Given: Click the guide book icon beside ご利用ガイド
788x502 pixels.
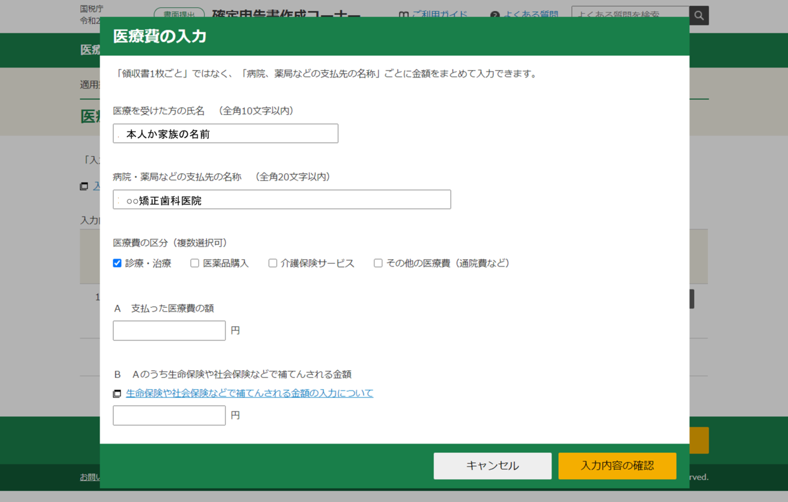Looking at the screenshot, I should (402, 14).
